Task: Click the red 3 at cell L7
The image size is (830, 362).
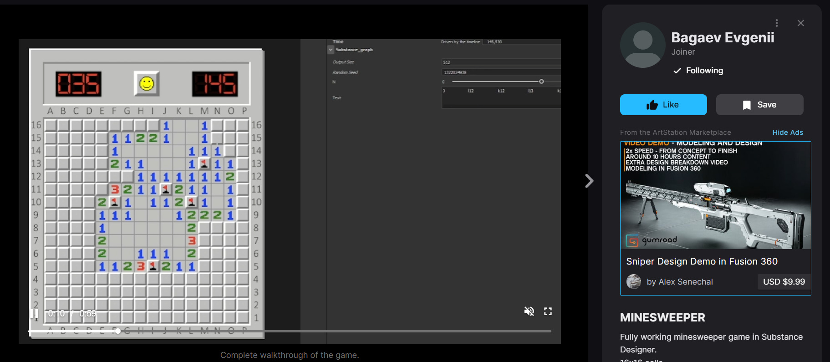Action: click(192, 240)
